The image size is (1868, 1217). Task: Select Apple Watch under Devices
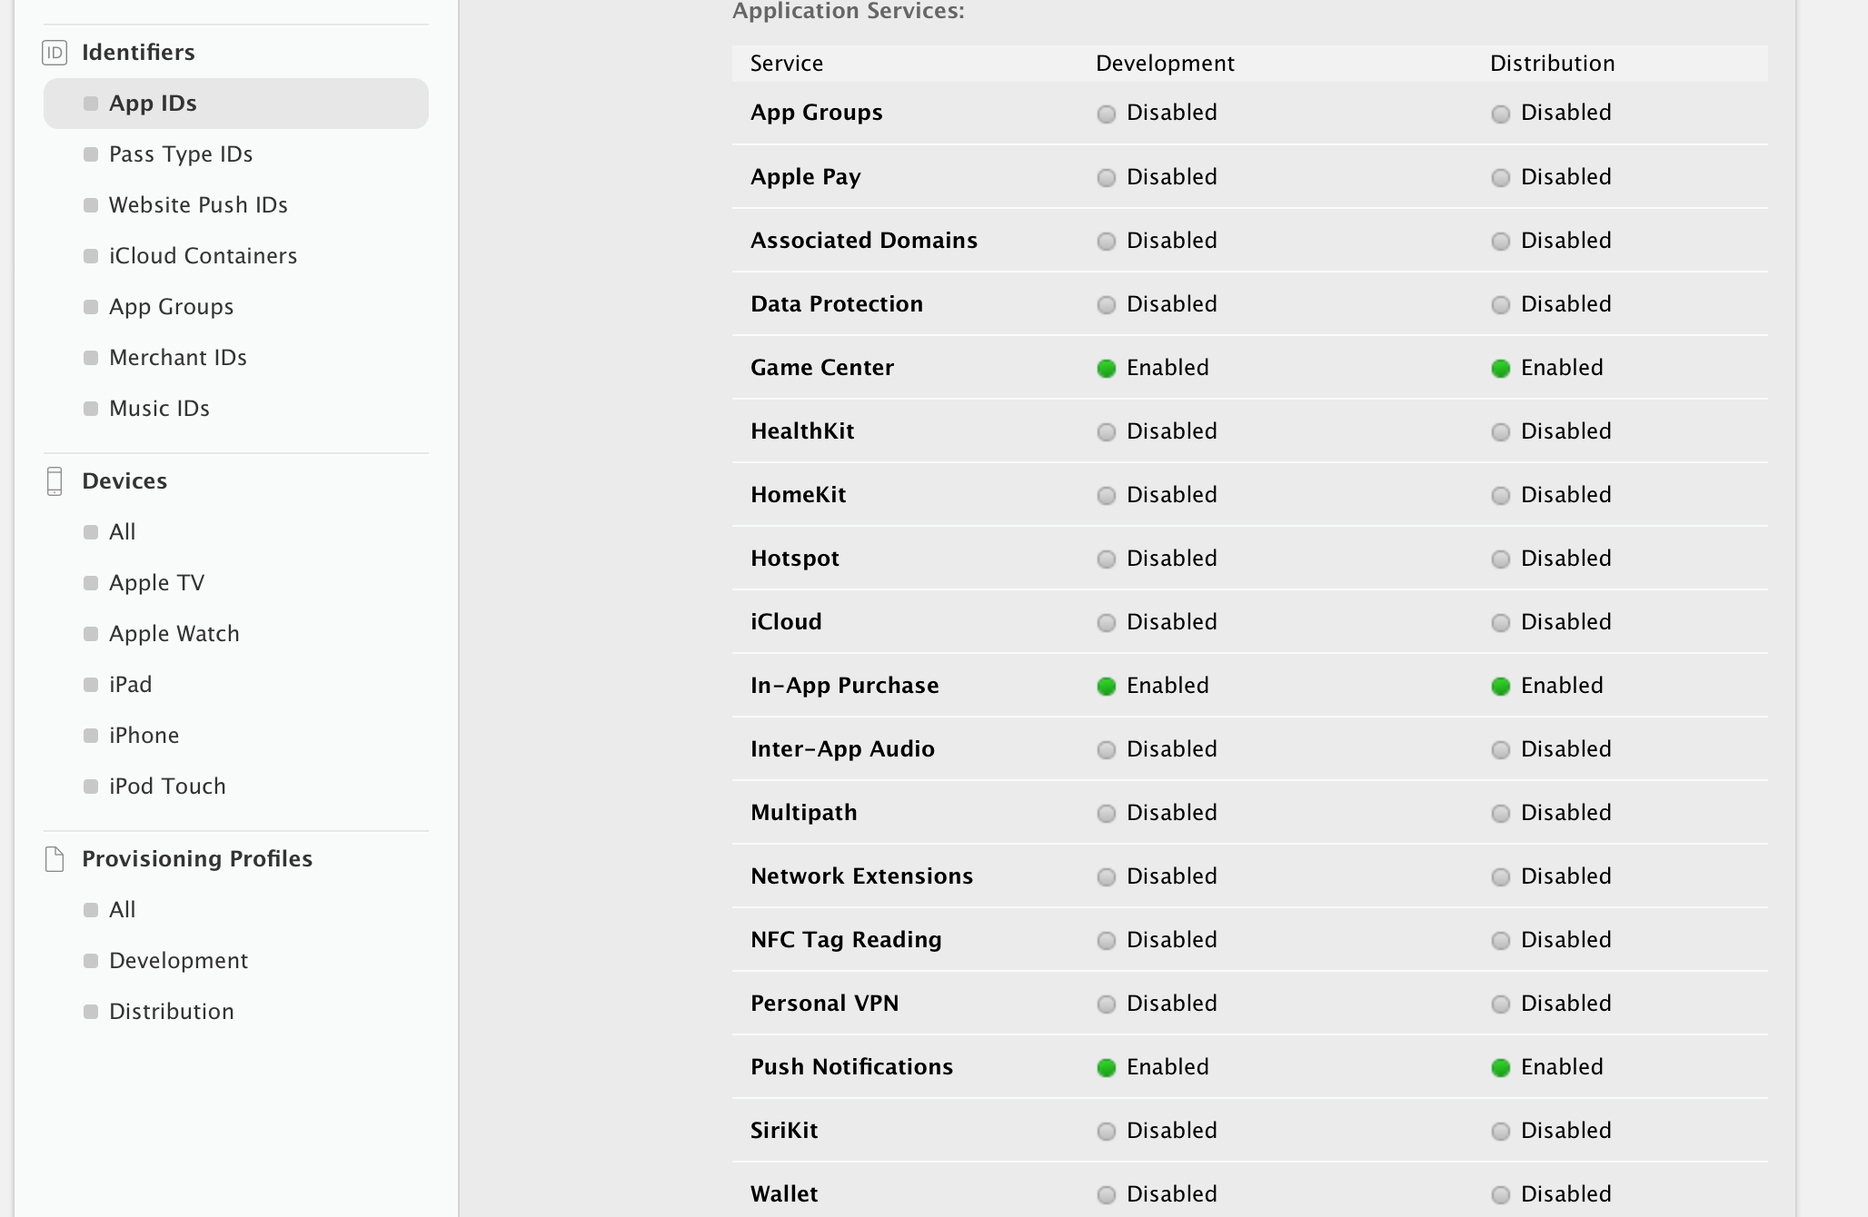[x=174, y=633]
